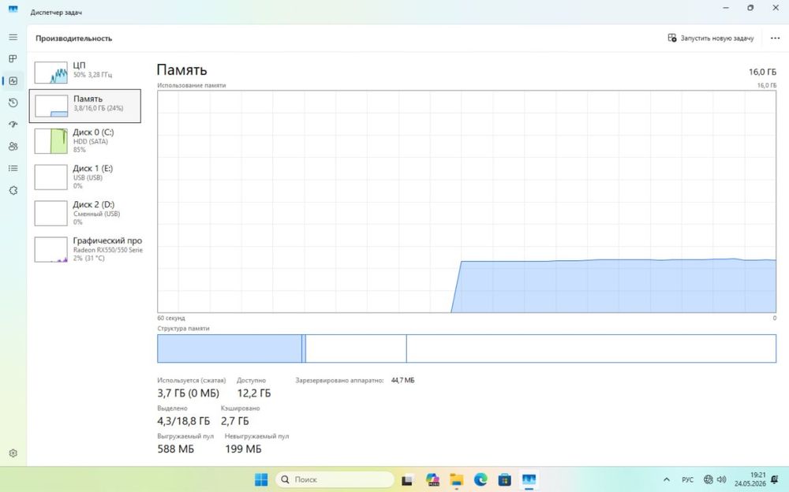Screen dimensions: 789x492
Task: Select Диск 2 (D:) removable item
Action: pyautogui.click(x=85, y=213)
